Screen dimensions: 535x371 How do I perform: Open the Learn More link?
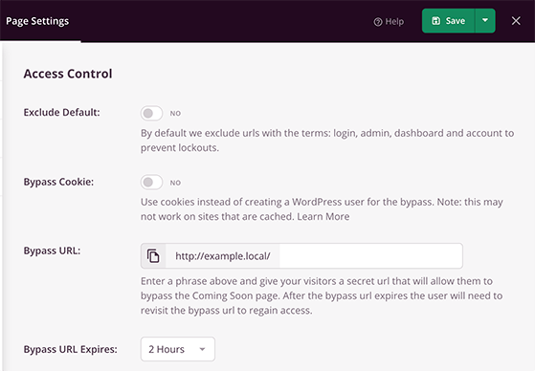pos(323,216)
